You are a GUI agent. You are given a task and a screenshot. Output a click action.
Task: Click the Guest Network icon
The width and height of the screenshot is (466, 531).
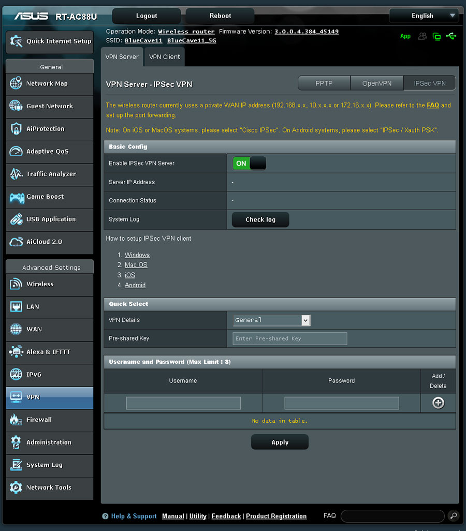[x=16, y=106]
